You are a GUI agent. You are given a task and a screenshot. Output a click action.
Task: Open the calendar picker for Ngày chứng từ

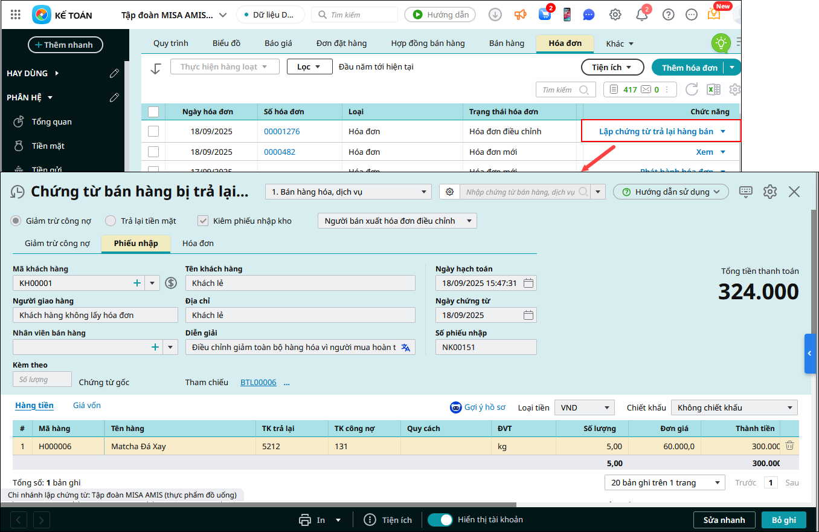click(x=528, y=315)
